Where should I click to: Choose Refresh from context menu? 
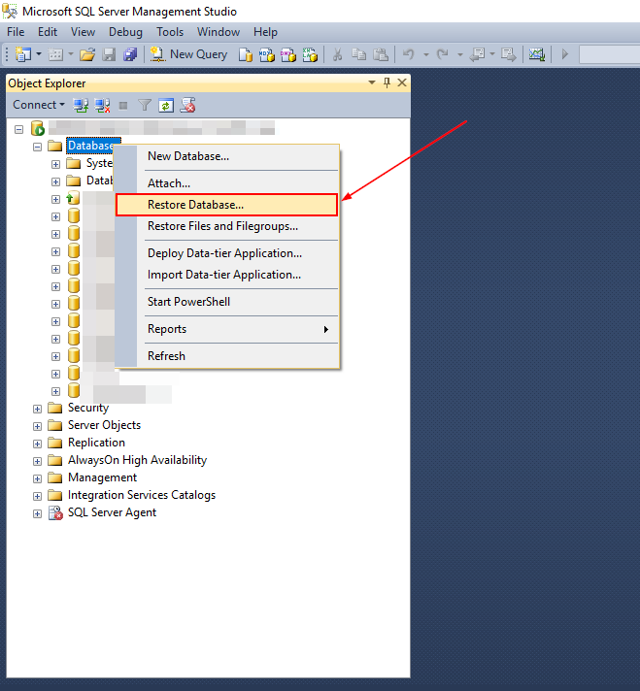pyautogui.click(x=227, y=356)
